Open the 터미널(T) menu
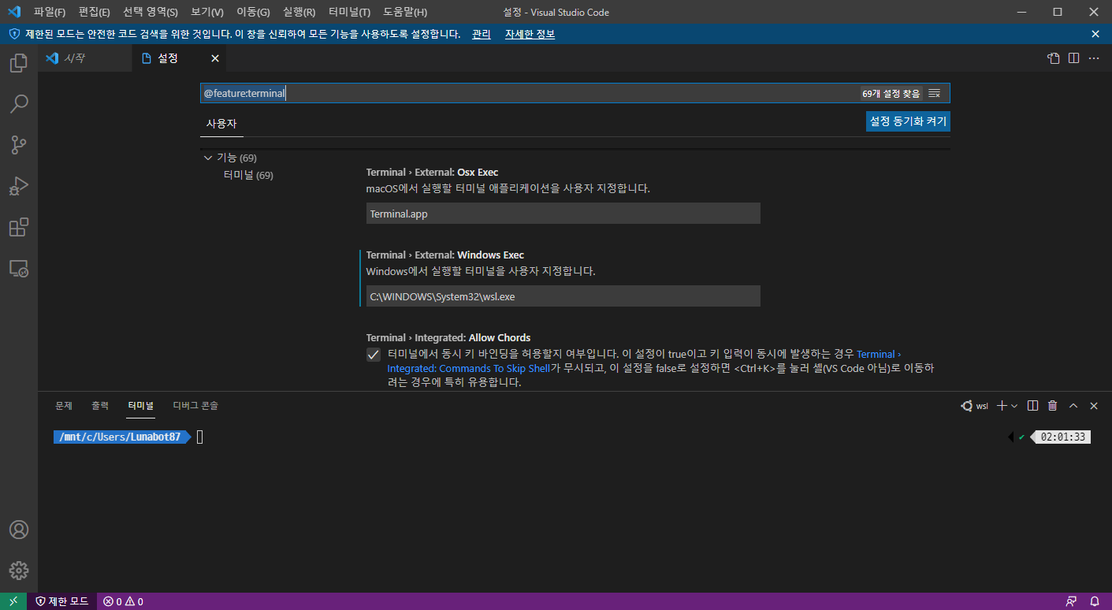The height and width of the screenshot is (610, 1112). (x=350, y=12)
